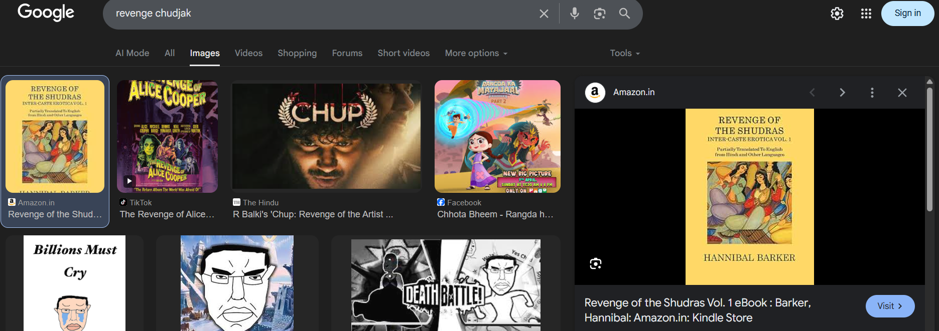Open Billions Must Cry image result
939x331 pixels.
pyautogui.click(x=74, y=283)
